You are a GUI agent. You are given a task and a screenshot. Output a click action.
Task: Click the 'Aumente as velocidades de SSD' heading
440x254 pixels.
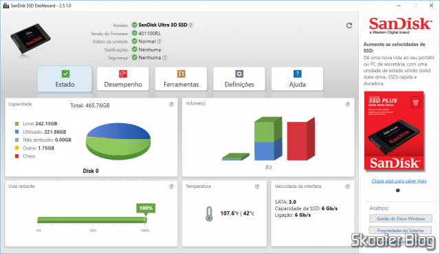click(394, 47)
